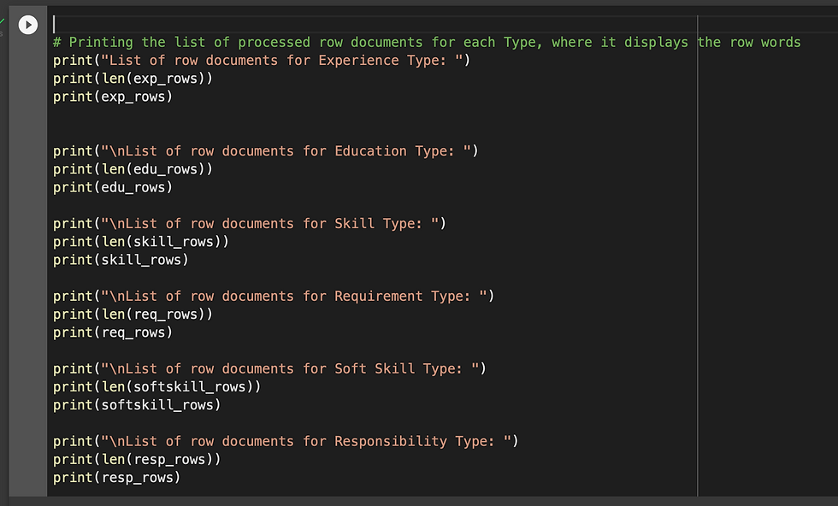
Task: Place cursor on the print(resp_rows) line
Action: tap(117, 478)
